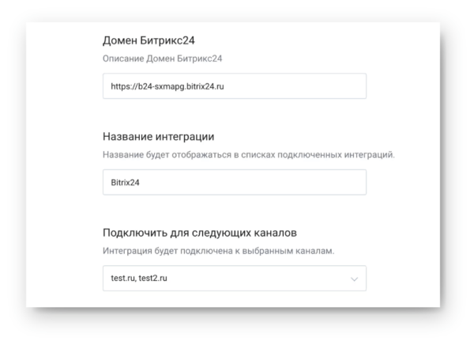This screenshot has height=345, width=474.
Task: Click the heading "Домен Битрикс24"
Action: [149, 40]
